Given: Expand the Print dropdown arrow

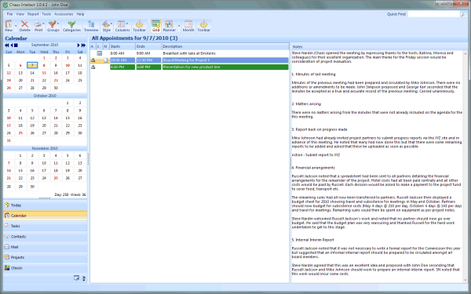Looking at the screenshot, I should click(43, 24).
